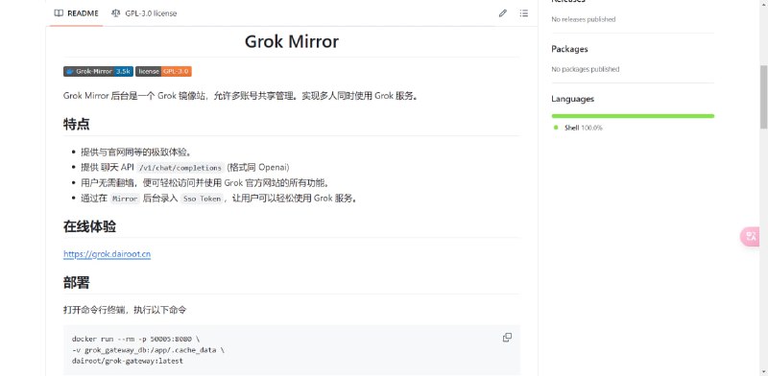Viewport: 768px width, 376px height.
Task: Click the Grok Mirror title heading
Action: (x=292, y=41)
